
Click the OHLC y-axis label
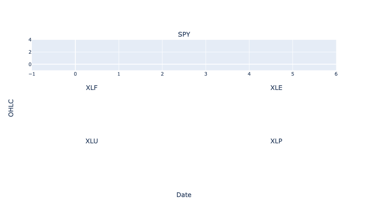point(11,108)
